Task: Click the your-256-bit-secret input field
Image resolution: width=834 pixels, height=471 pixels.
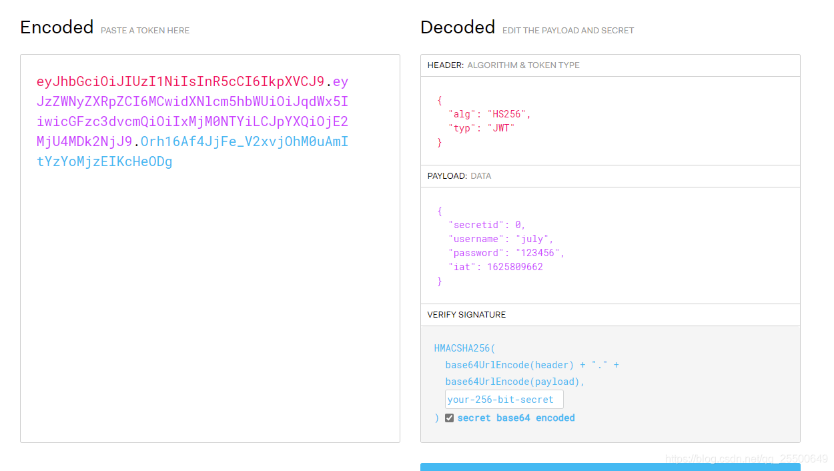Action: click(504, 399)
